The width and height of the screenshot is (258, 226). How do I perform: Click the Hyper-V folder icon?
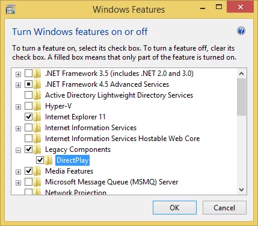click(x=37, y=106)
